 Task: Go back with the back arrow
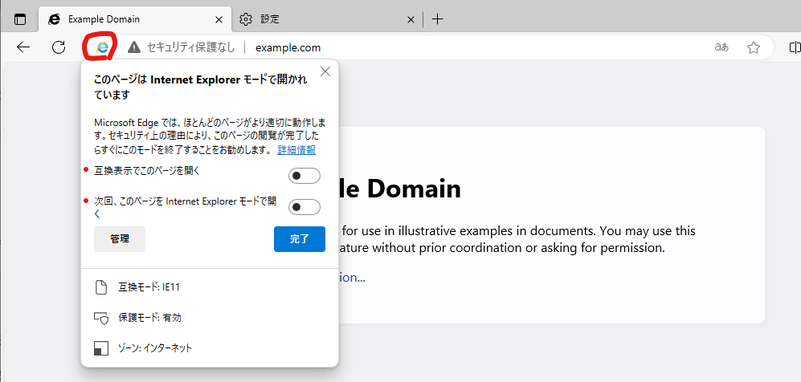[x=23, y=47]
